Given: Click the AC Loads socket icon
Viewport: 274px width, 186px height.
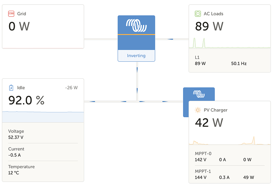Looking at the screenshot, I should 198,14.
